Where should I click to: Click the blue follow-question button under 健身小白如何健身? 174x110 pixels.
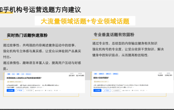point(97,90)
